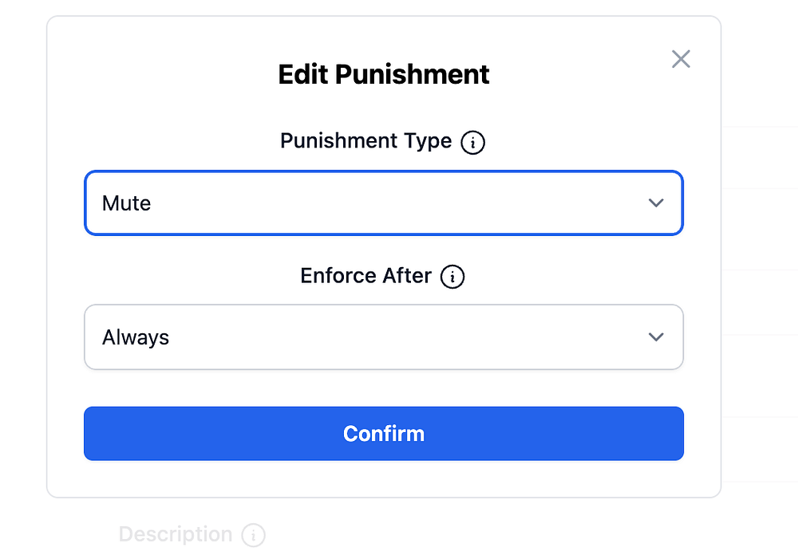Click the Mute text in the selector
Screen dimensions: 798x555
coord(126,203)
